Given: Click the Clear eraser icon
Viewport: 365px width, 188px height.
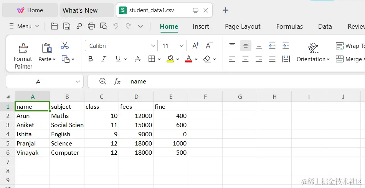Looking at the screenshot, I should coord(207,59).
